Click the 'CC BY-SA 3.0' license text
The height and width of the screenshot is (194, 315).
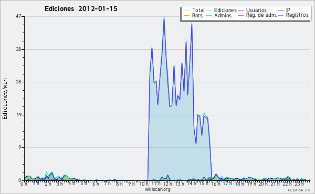299,190
